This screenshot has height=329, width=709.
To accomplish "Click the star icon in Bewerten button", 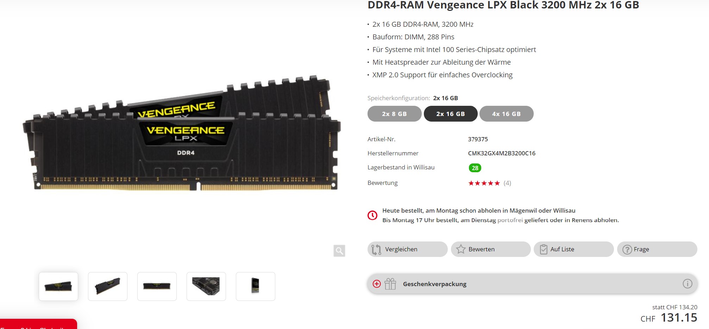I will 461,249.
